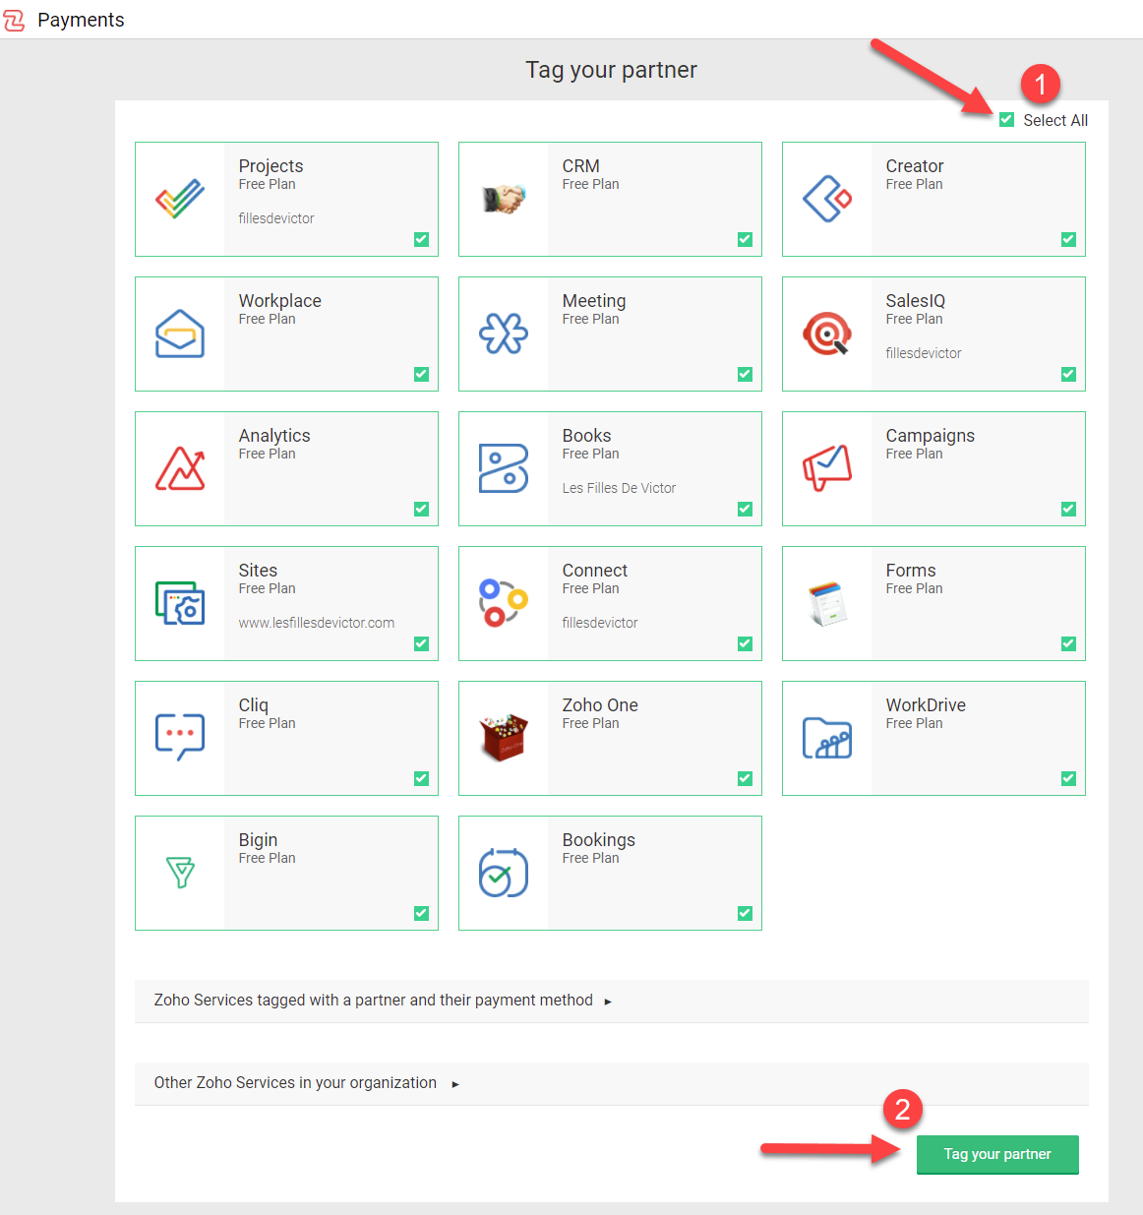Click the green Tag your partner button

[997, 1154]
